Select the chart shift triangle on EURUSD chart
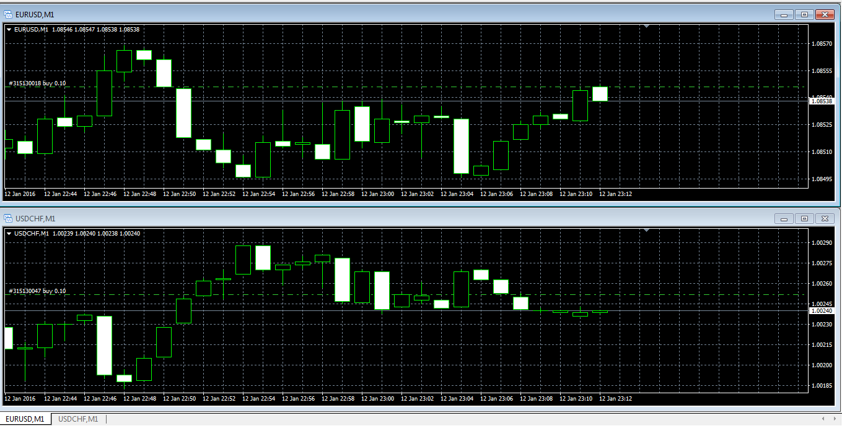Screen dimensions: 842x426 [x=646, y=27]
